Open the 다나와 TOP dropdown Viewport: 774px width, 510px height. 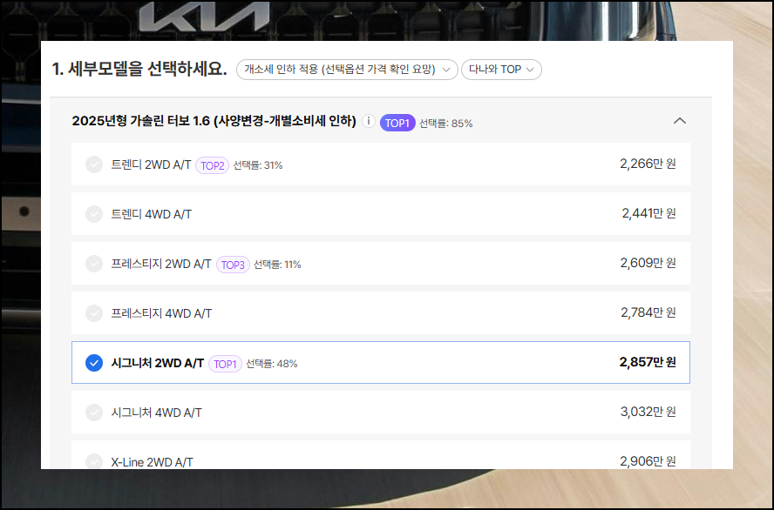tap(501, 70)
